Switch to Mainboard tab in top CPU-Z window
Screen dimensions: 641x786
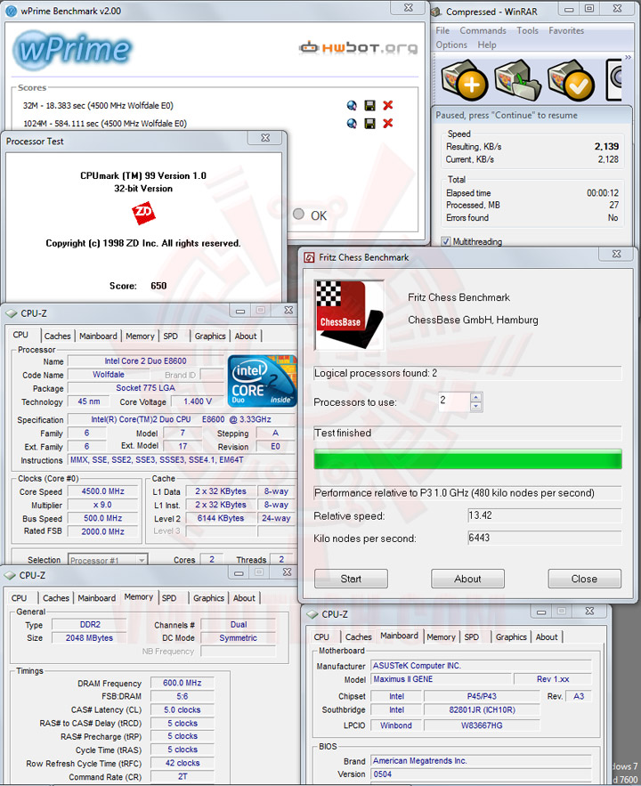click(x=98, y=336)
